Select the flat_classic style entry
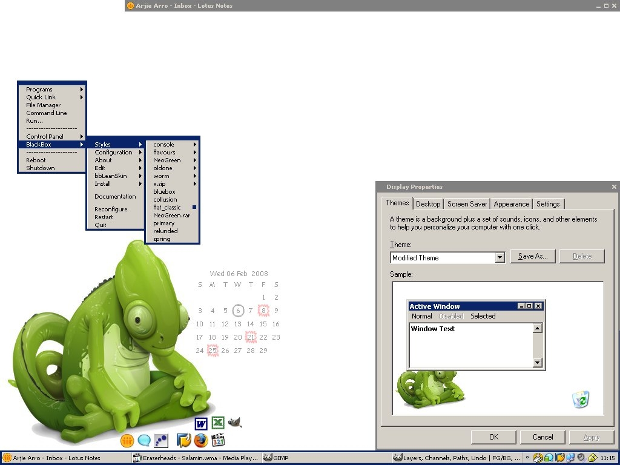Viewport: 620px width, 465px height. click(167, 208)
